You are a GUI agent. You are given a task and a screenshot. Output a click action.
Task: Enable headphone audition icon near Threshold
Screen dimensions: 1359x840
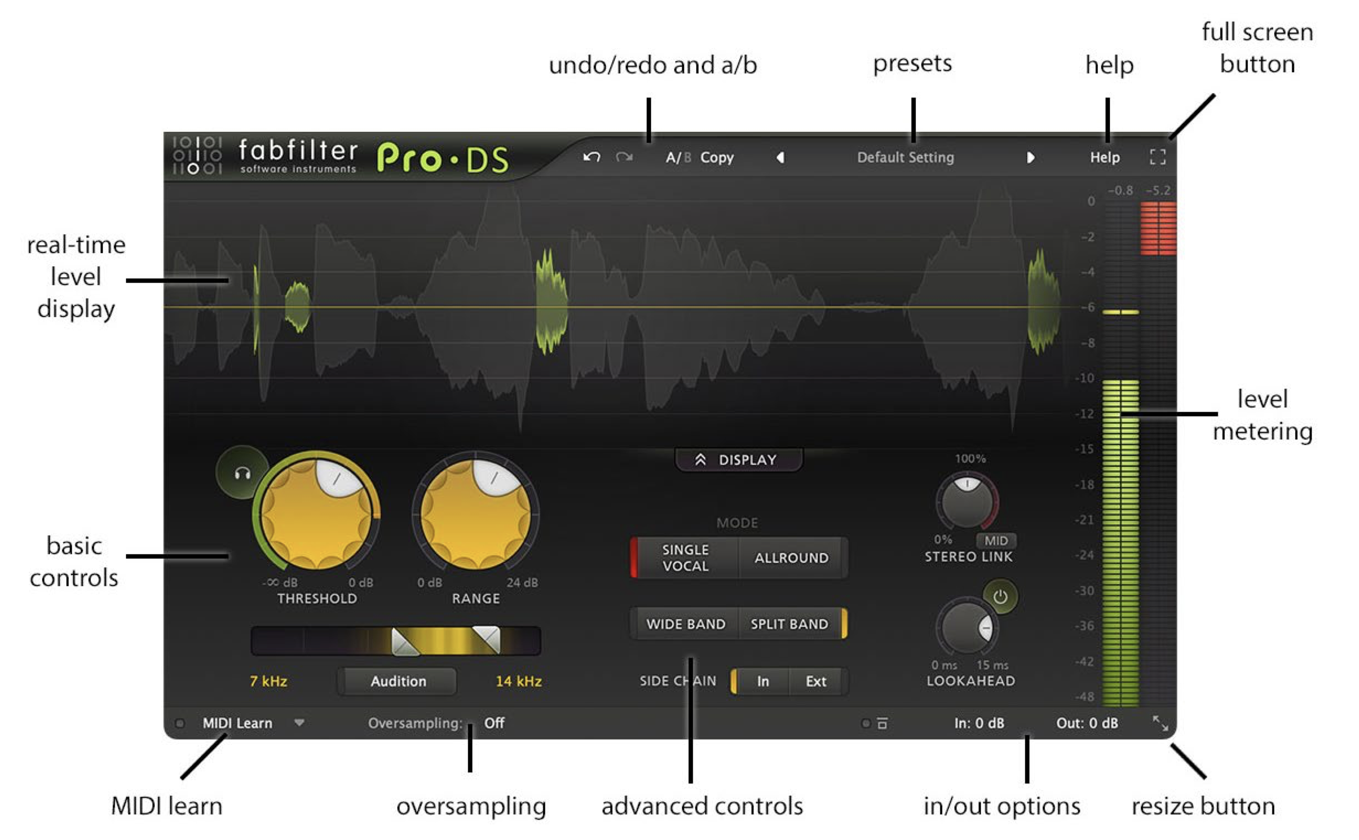click(x=242, y=473)
